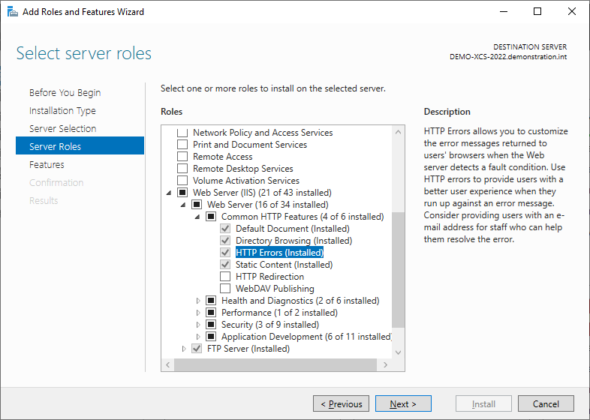590x420 pixels.
Task: Click scroll down arrow in Roles list
Action: (x=398, y=352)
